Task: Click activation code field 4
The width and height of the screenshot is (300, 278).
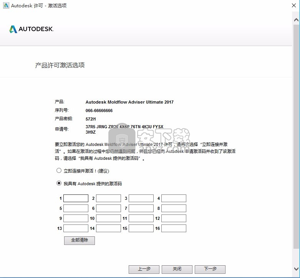Action: tap(174, 198)
